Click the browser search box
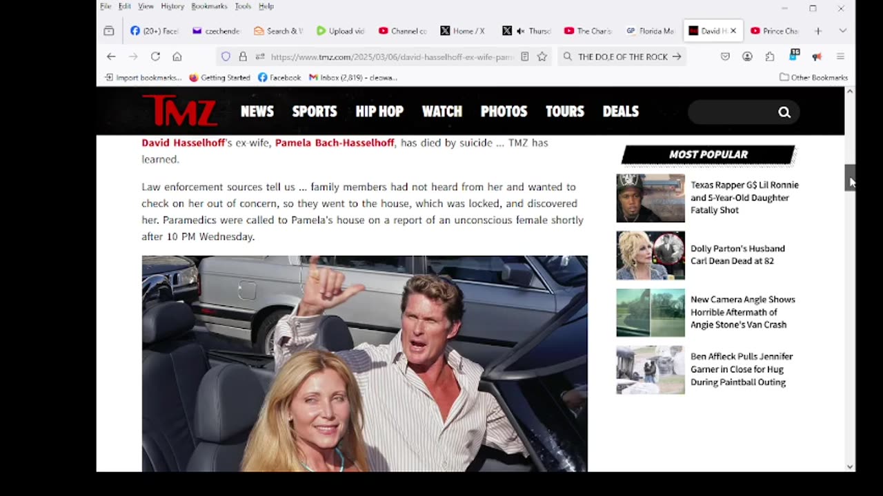Screen dimensions: 883x496 621,56
